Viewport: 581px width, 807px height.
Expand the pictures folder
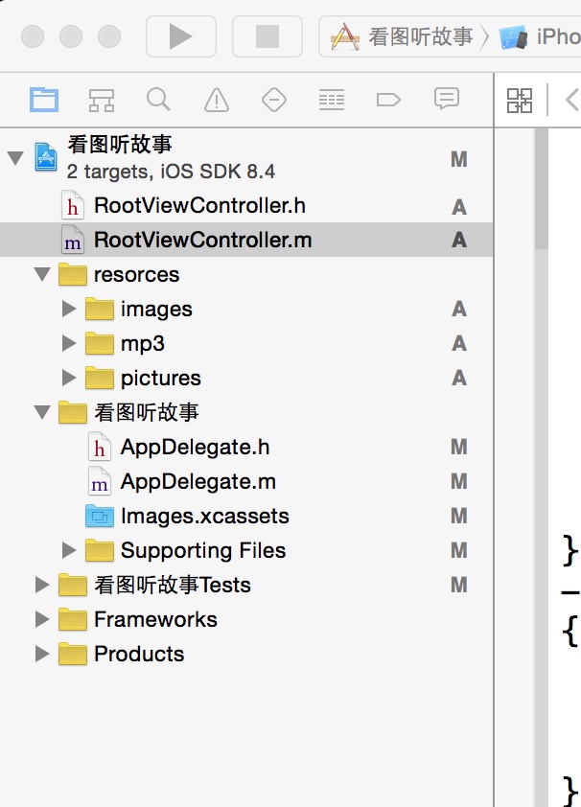[x=69, y=378]
